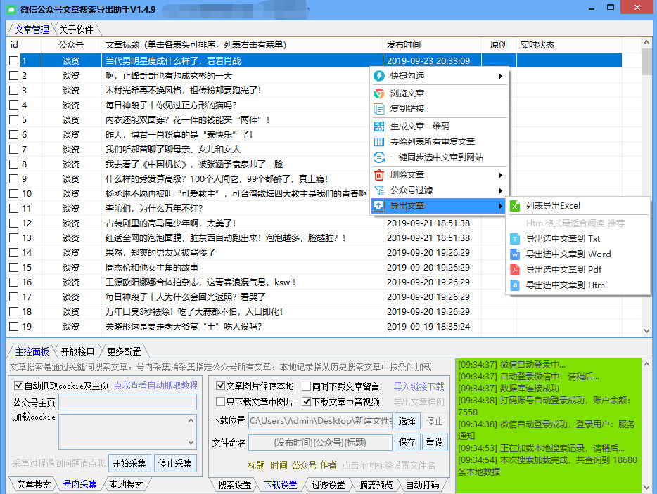Screen dimensions: 657x494
Task: Click the article list scroll-down arrow
Action: point(646,331)
